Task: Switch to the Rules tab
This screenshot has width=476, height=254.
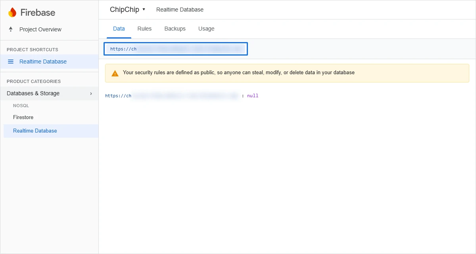Action: click(144, 29)
